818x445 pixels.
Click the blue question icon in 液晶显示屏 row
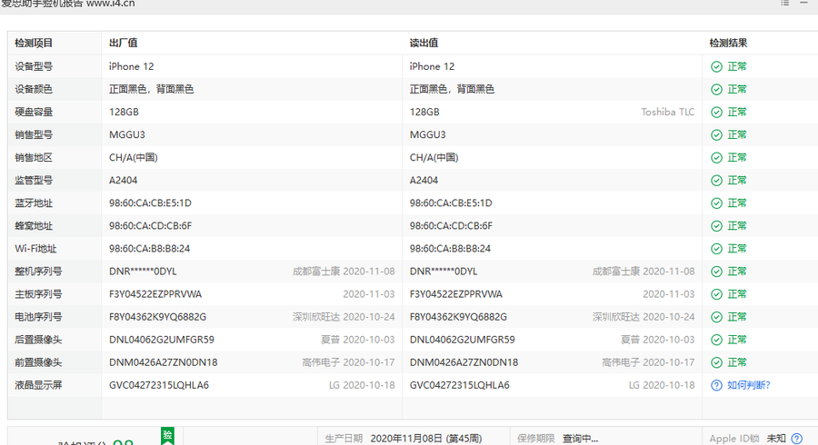pos(716,385)
